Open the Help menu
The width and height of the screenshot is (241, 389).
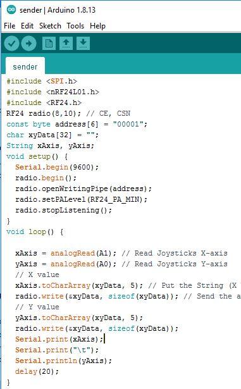pyautogui.click(x=97, y=26)
